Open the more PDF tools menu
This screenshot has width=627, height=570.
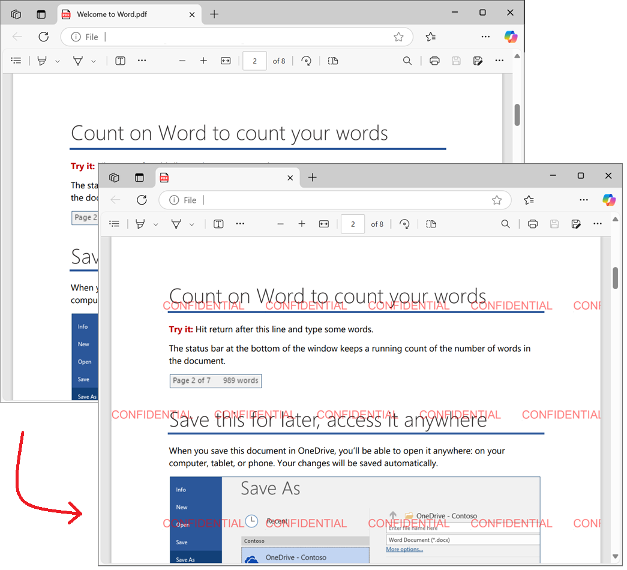click(x=240, y=224)
